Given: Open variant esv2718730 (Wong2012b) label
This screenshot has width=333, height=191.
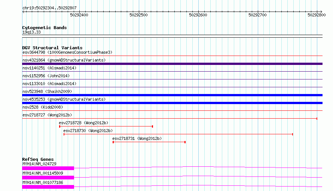Looking at the screenshot, I should 88,131.
